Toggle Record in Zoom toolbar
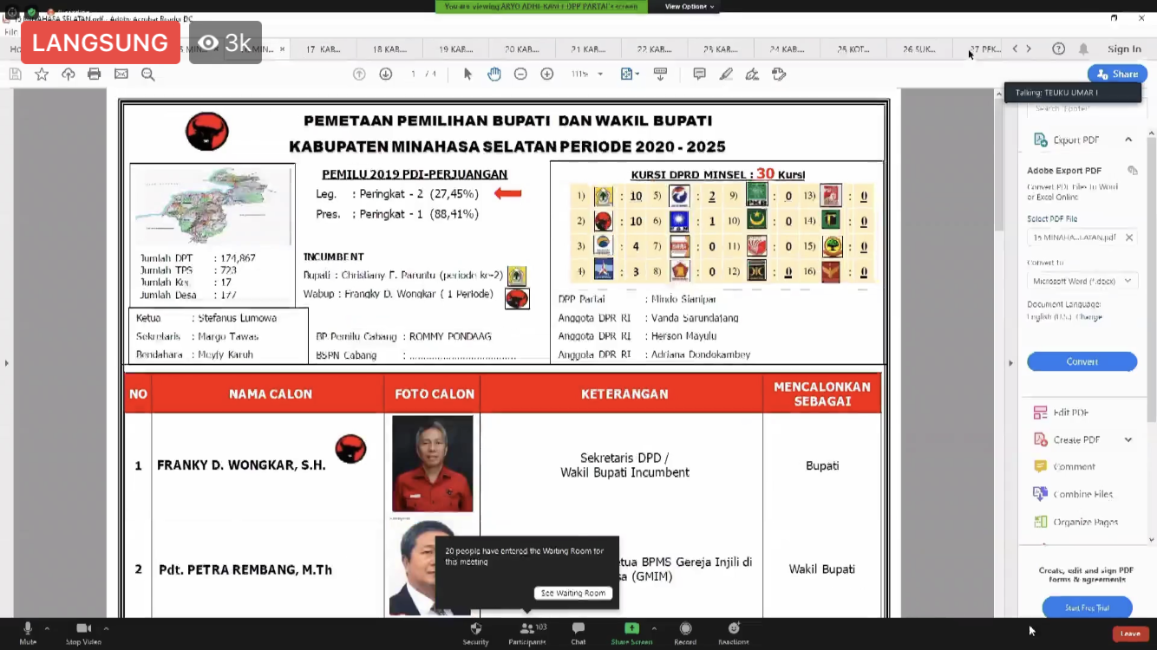The width and height of the screenshot is (1157, 650). click(685, 632)
